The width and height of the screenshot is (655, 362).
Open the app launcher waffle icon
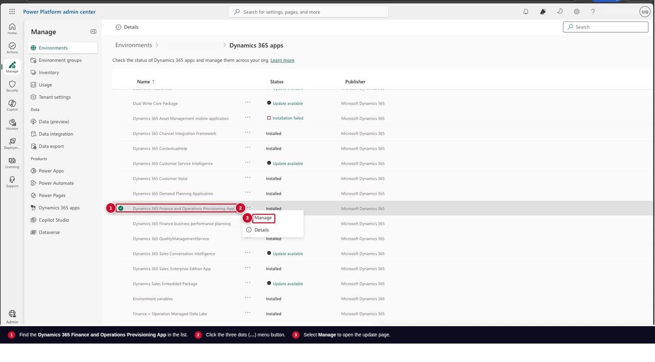(x=12, y=12)
